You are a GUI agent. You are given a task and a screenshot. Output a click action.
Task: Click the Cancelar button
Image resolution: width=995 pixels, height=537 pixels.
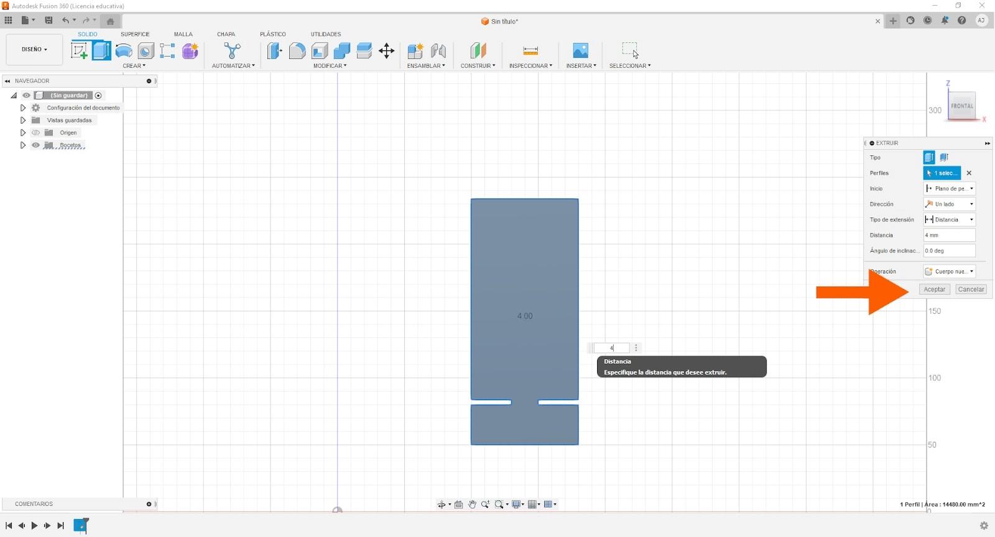(971, 290)
